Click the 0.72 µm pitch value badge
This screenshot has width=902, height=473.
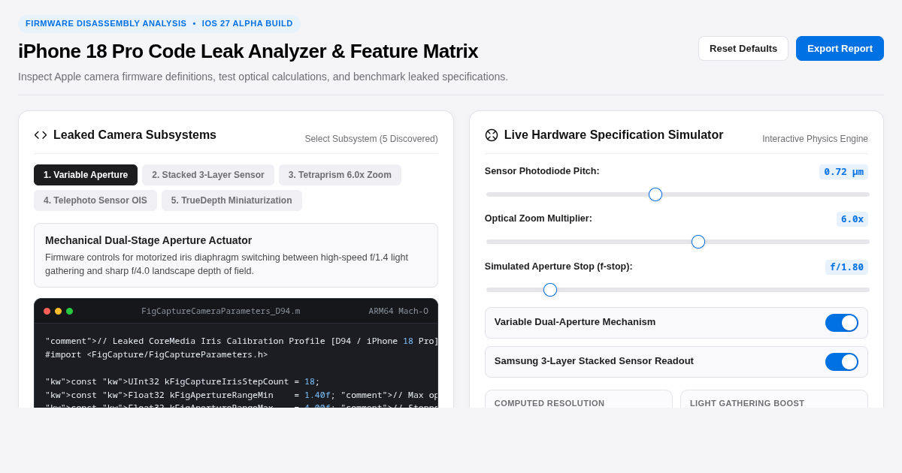point(843,172)
